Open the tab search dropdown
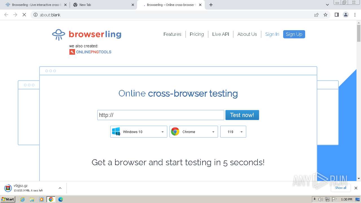361x203 pixels. [x=327, y=5]
